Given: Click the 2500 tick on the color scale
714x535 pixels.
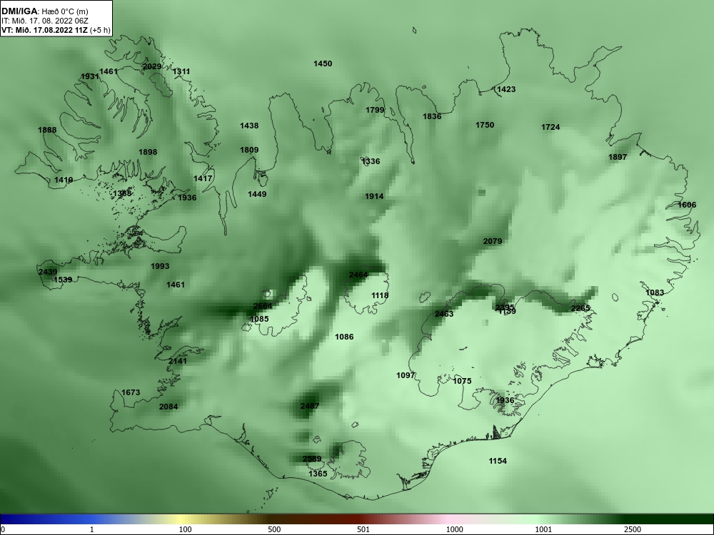Looking at the screenshot, I should pyautogui.click(x=633, y=529).
